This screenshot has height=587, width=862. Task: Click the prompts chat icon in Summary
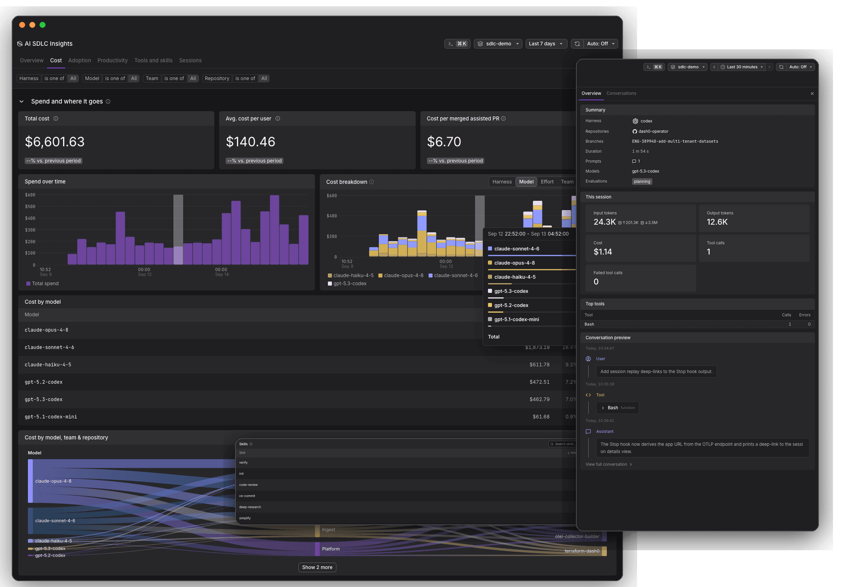[634, 161]
